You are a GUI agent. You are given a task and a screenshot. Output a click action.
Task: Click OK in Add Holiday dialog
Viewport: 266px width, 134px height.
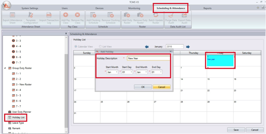(x=143, y=87)
